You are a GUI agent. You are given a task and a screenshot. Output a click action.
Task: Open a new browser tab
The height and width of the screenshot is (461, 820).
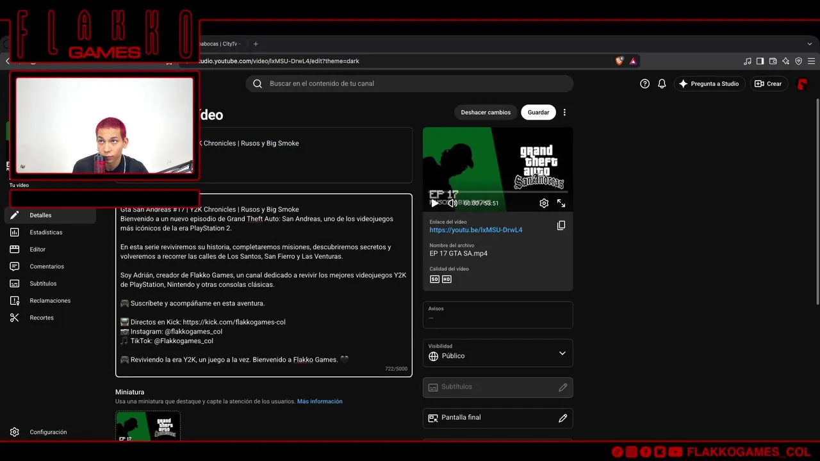[x=256, y=44]
